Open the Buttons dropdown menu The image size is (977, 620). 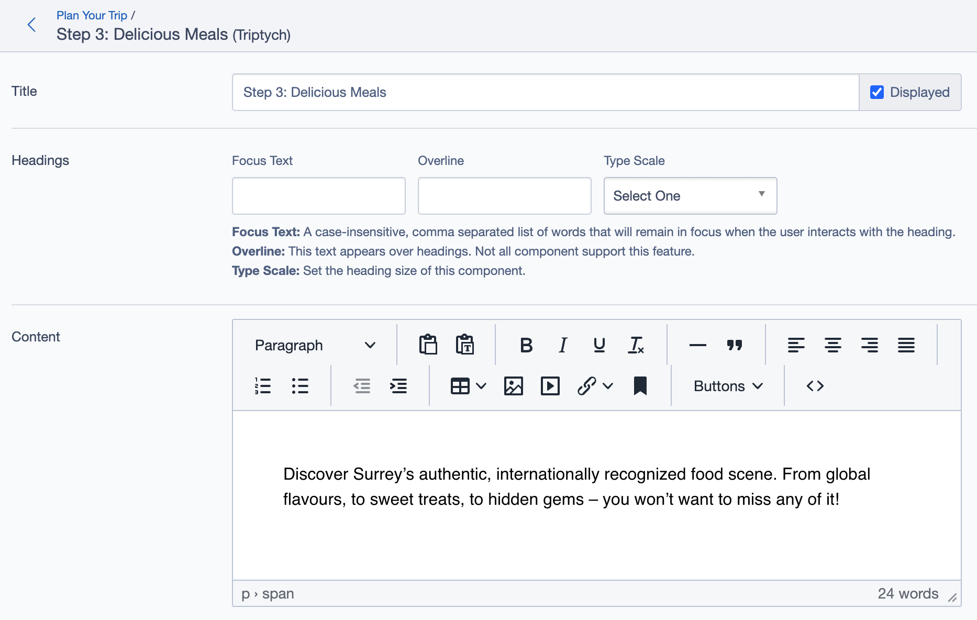728,386
